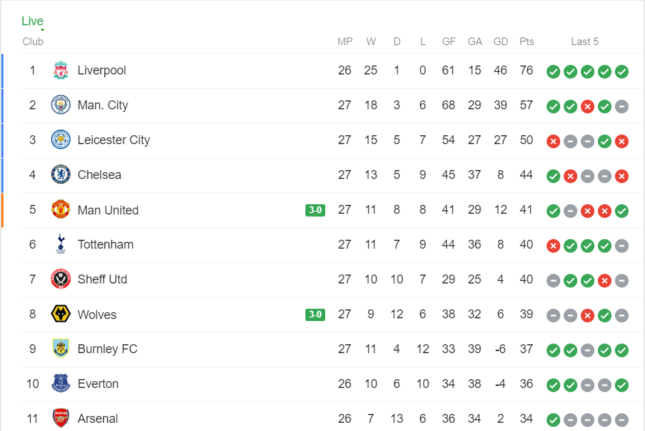This screenshot has width=645, height=431.
Task: Click the Pts column header
Action: click(526, 42)
